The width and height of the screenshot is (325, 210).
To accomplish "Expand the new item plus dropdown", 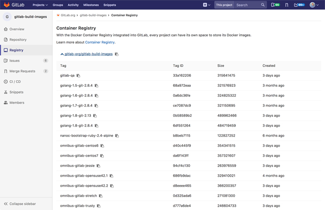I will [206, 5].
